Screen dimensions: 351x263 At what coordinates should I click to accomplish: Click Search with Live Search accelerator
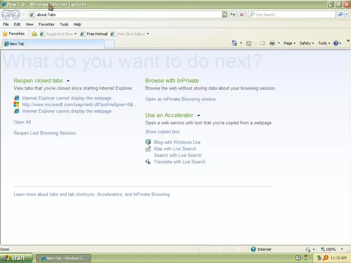(x=178, y=155)
